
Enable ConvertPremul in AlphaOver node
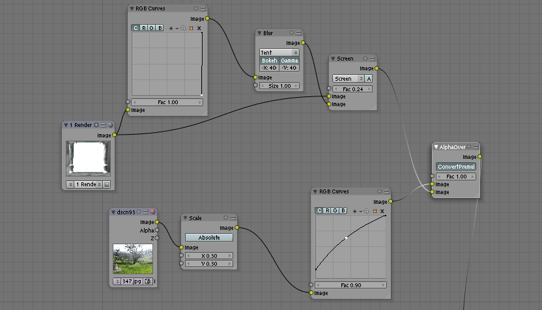pos(456,167)
